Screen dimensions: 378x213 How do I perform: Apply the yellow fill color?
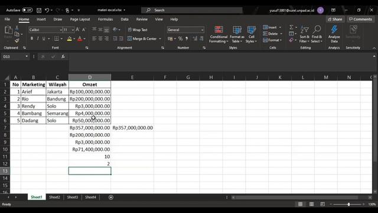point(70,38)
